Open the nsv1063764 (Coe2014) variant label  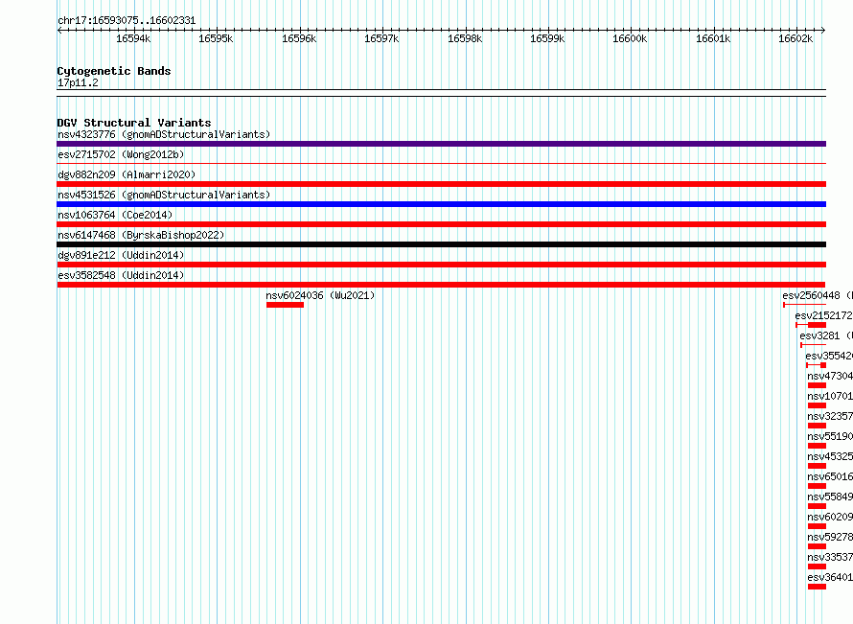tap(115, 215)
